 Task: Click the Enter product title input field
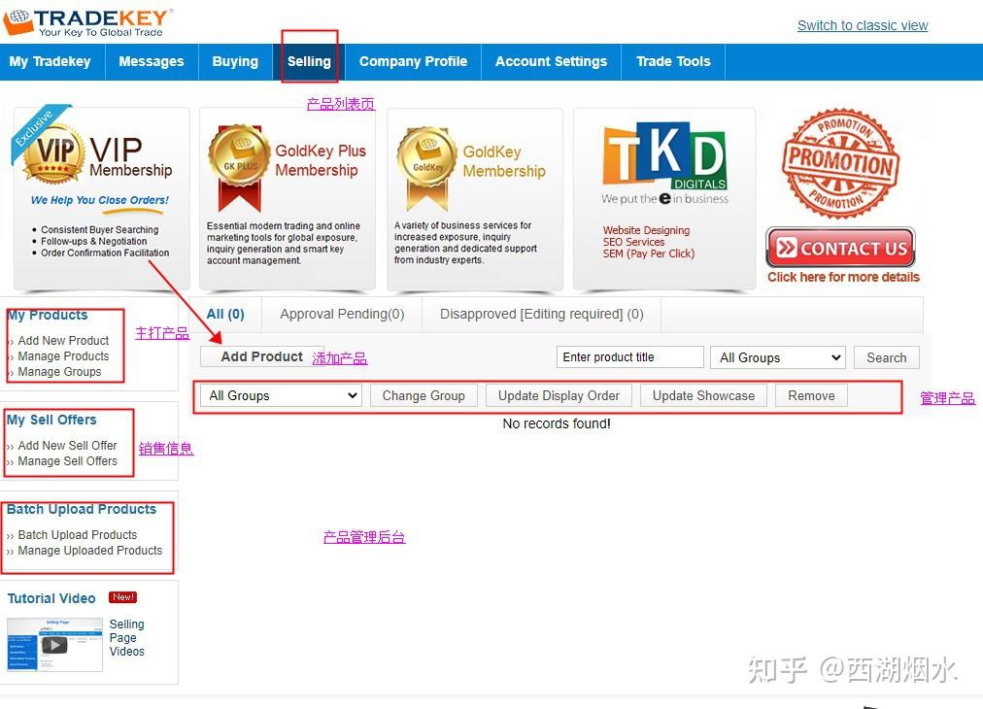[629, 356]
